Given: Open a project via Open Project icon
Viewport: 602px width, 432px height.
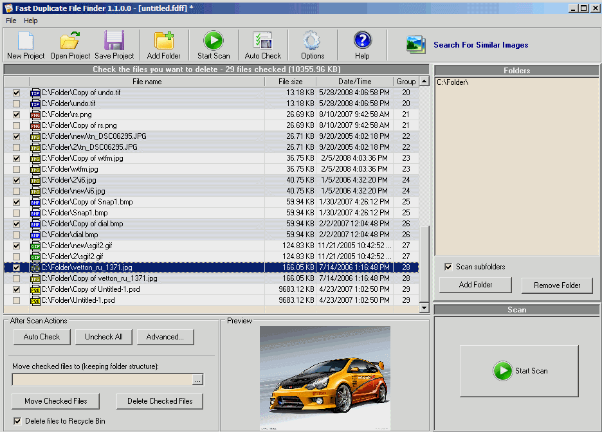Looking at the screenshot, I should point(70,41).
